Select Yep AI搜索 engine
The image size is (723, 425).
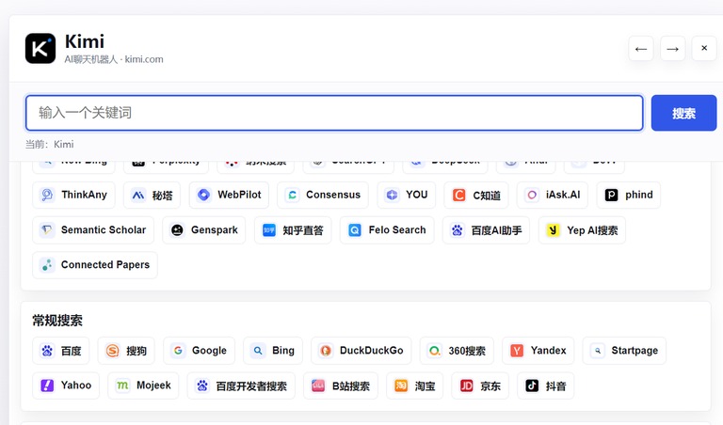582,229
